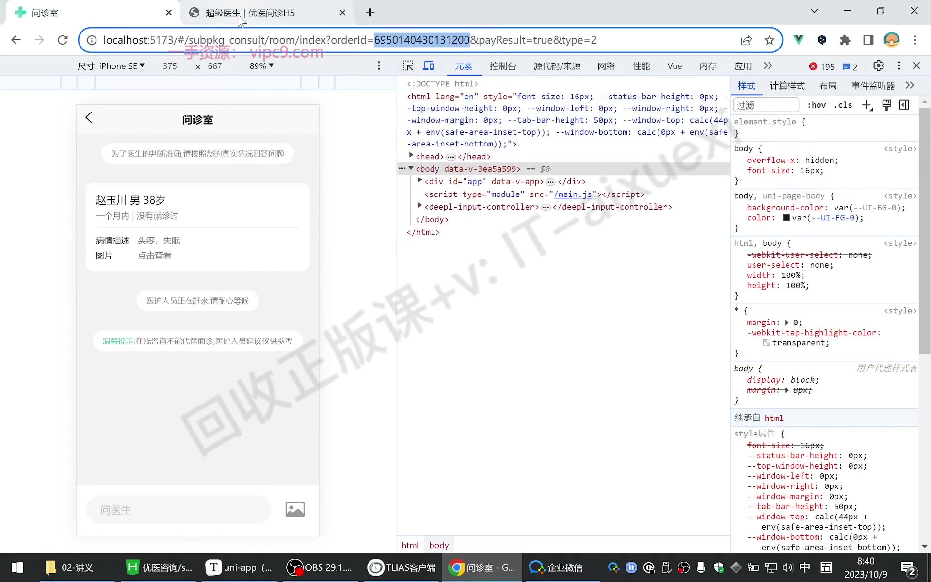Switch to the 控制台 tab
The height and width of the screenshot is (582, 931).
(503, 66)
